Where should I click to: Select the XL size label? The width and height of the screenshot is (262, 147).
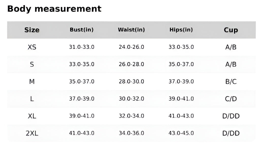[x=32, y=116]
